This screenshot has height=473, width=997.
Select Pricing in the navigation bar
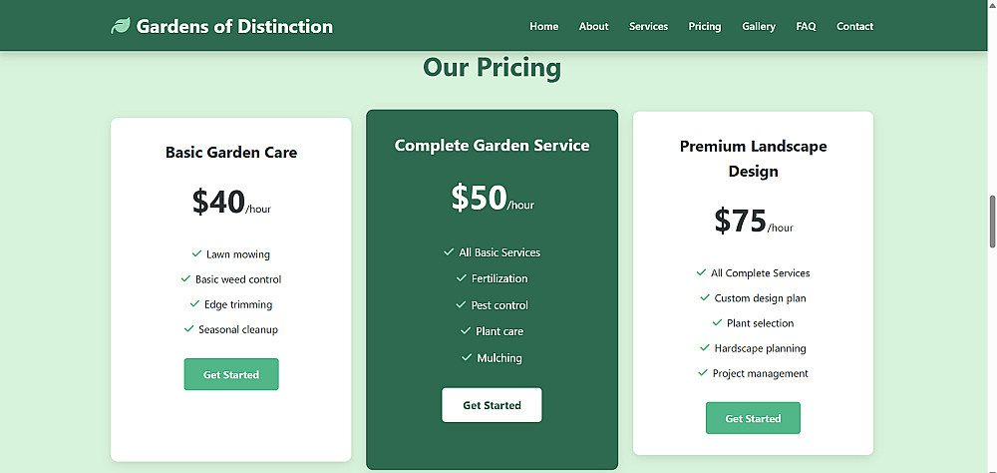click(x=704, y=26)
